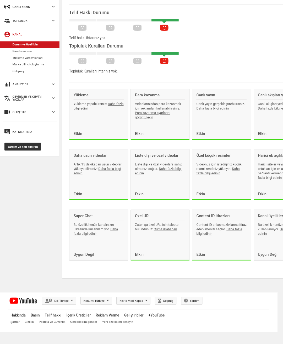Open learn more link in Super Chat card
This screenshot has width=283, height=344.
(96, 231)
